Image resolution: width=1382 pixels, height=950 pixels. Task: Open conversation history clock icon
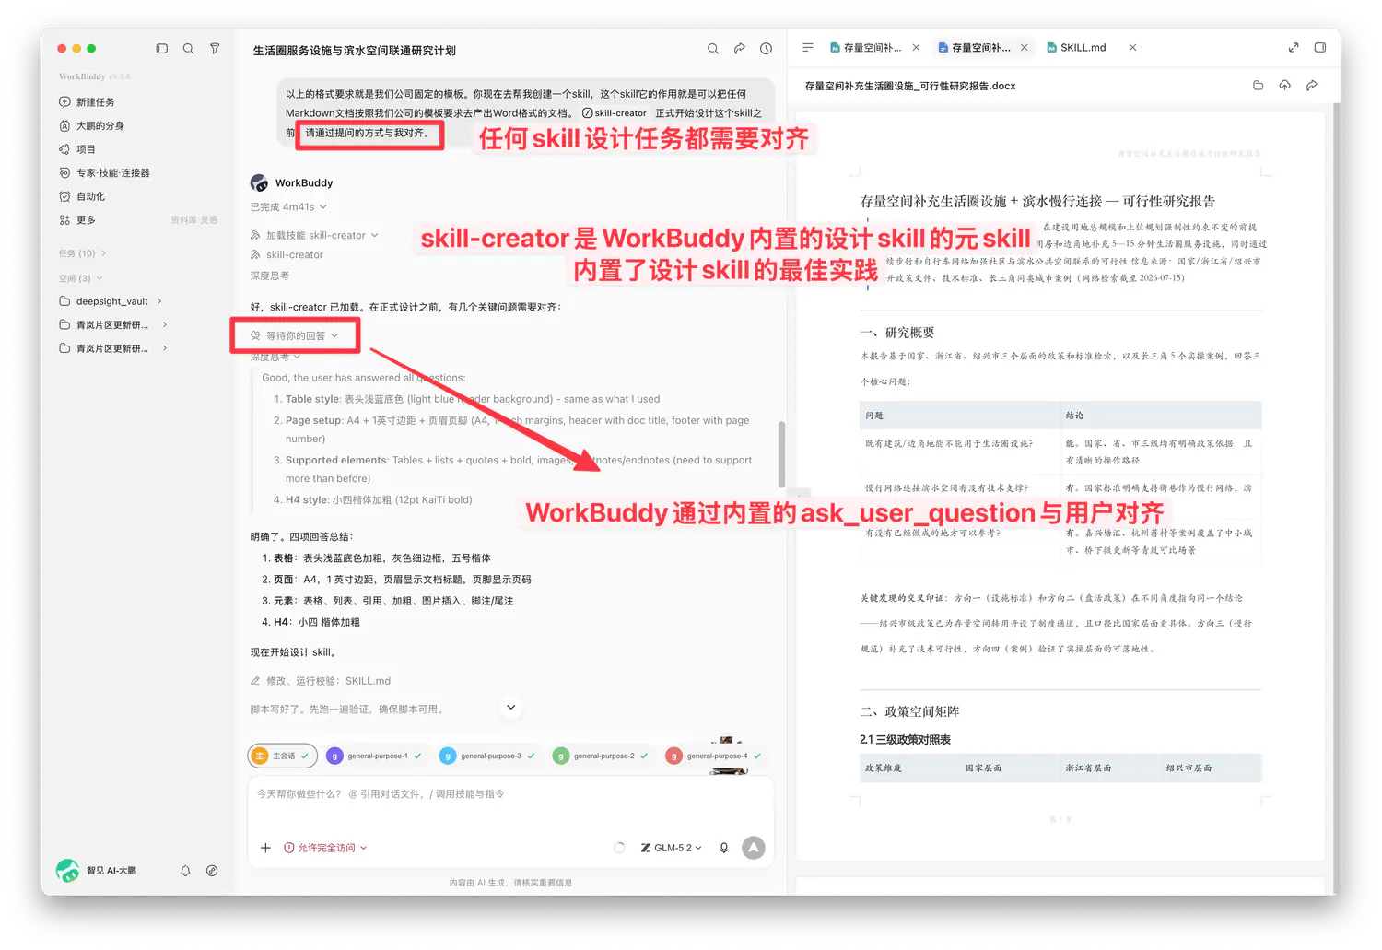[767, 49]
